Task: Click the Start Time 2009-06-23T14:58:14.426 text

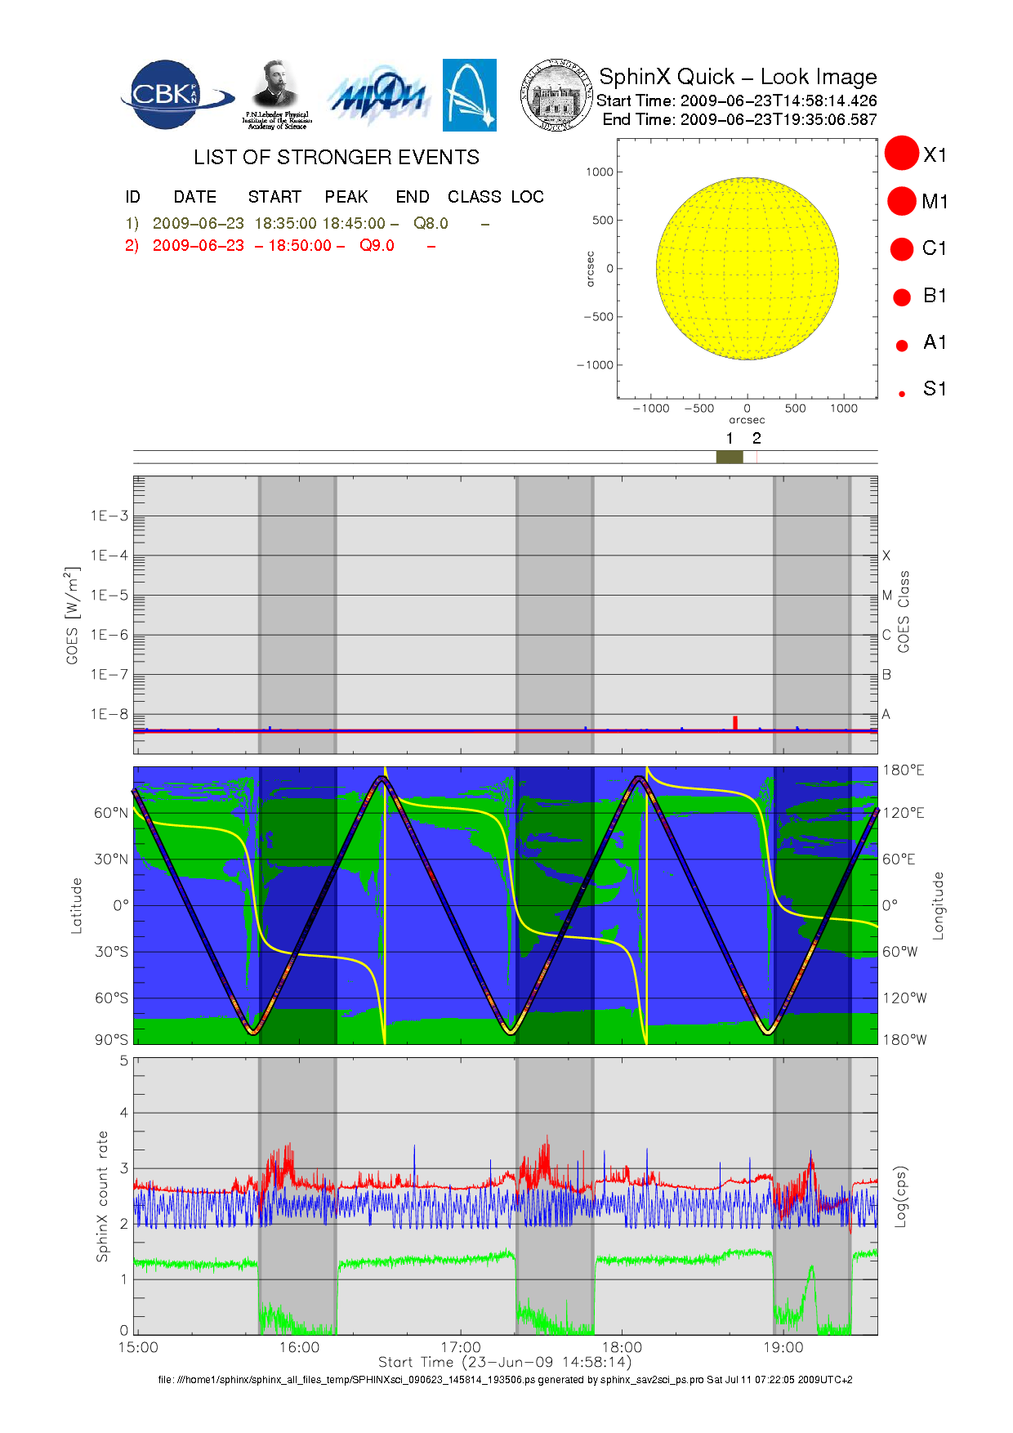Action: pos(737,100)
